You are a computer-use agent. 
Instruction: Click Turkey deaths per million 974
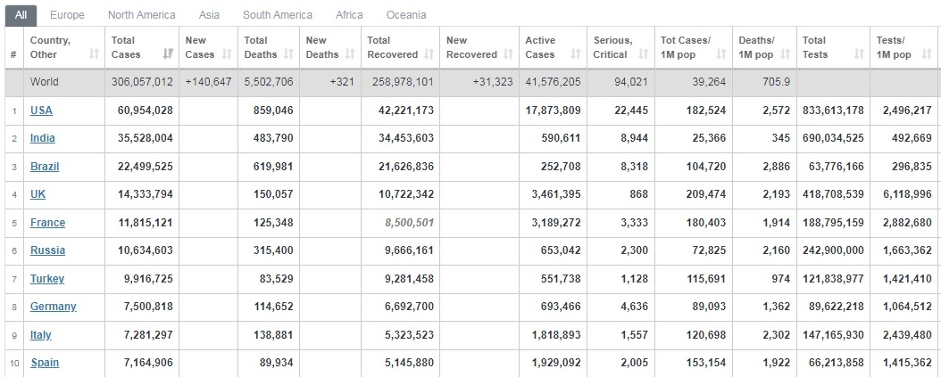click(x=781, y=278)
